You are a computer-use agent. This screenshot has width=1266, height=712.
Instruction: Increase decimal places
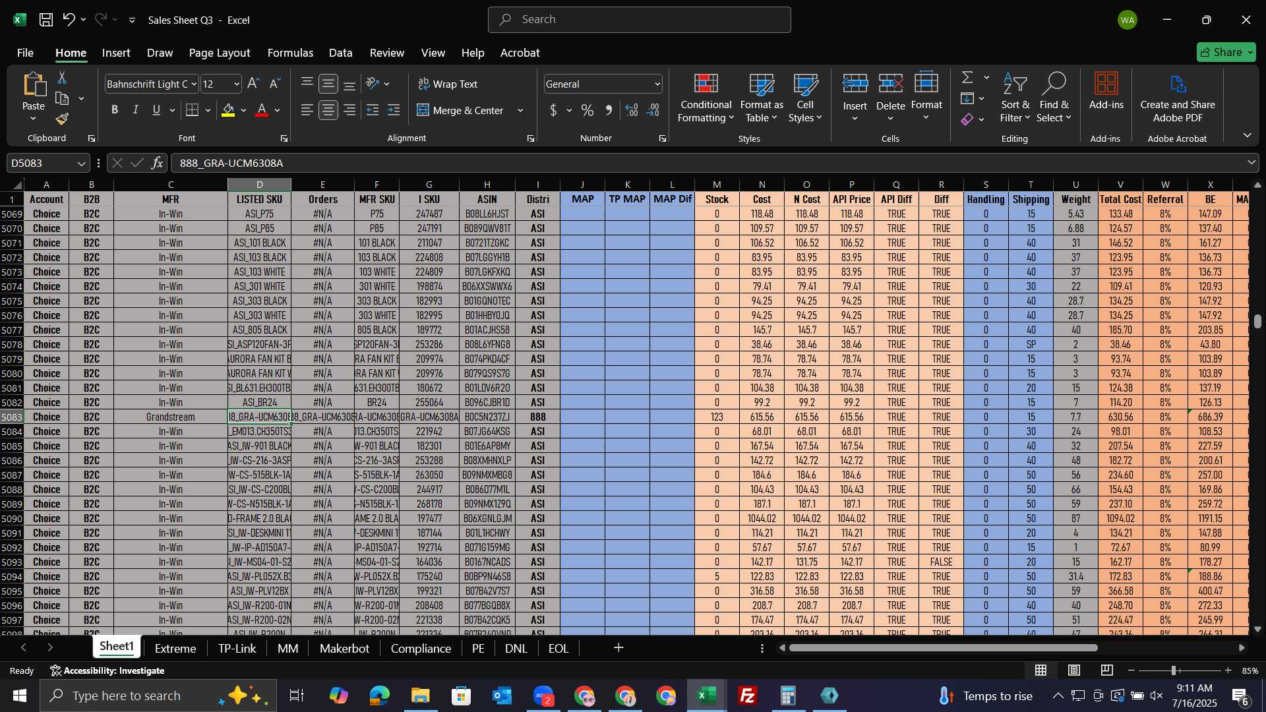(x=632, y=110)
